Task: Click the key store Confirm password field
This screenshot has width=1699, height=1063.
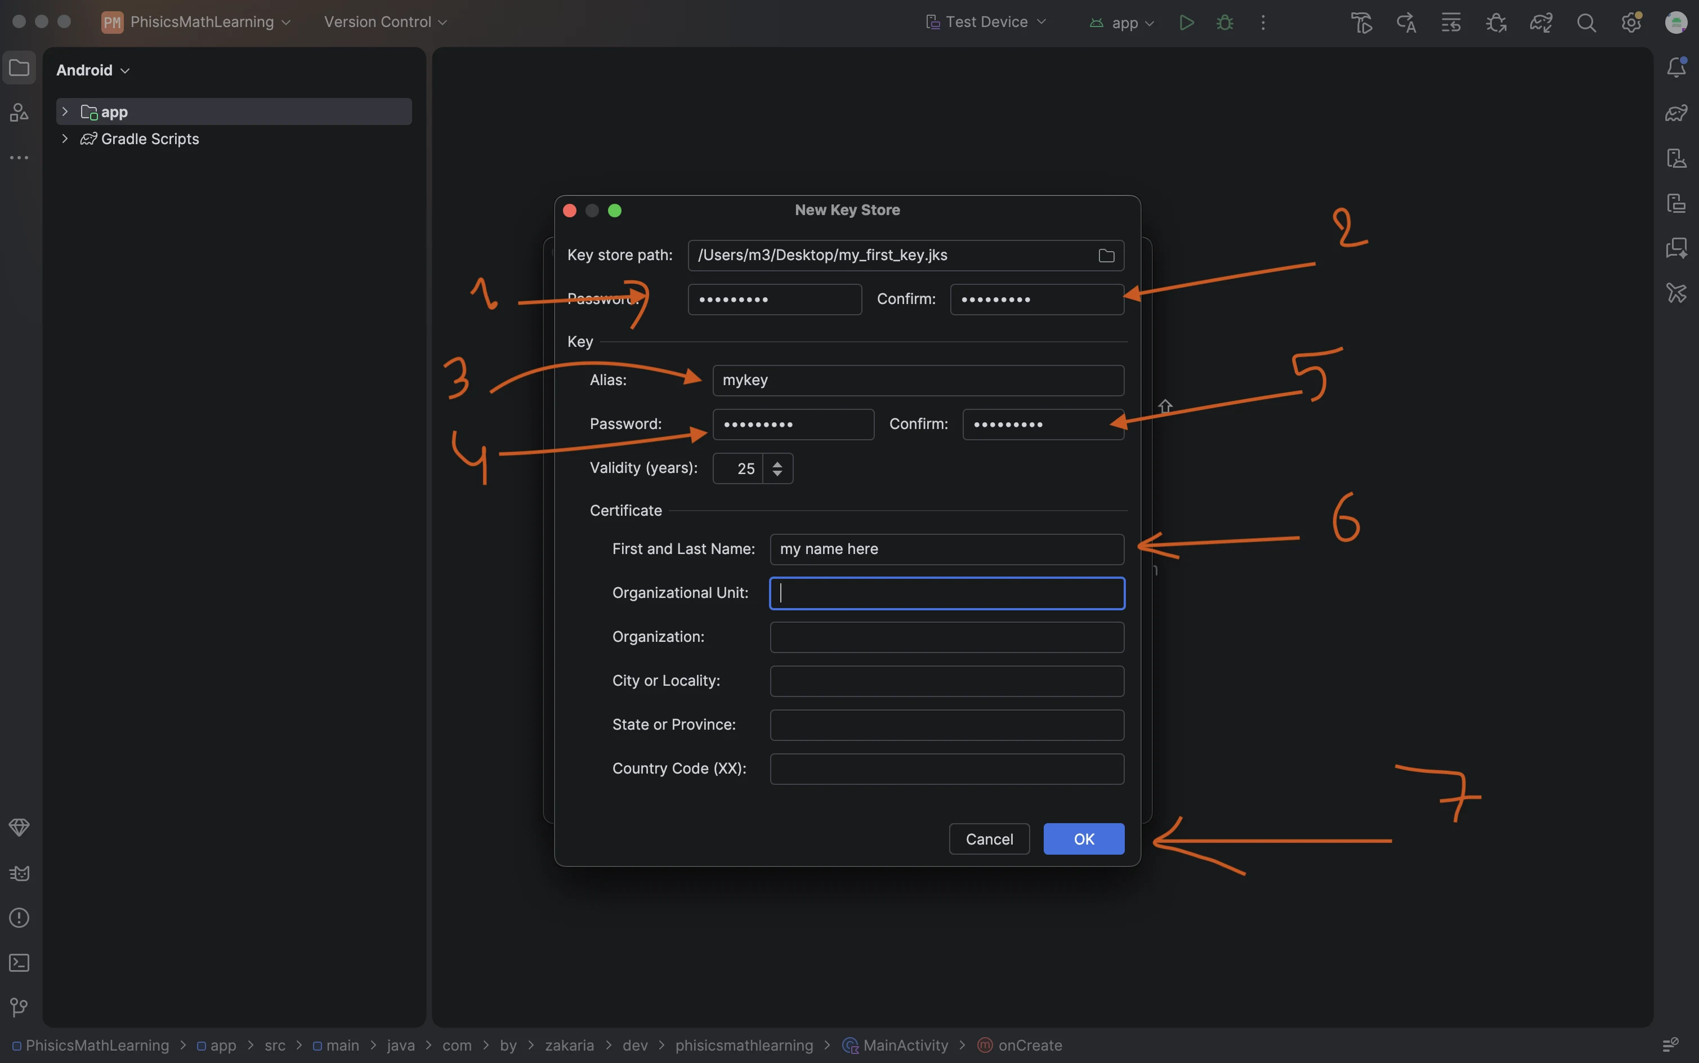Action: click(1037, 300)
